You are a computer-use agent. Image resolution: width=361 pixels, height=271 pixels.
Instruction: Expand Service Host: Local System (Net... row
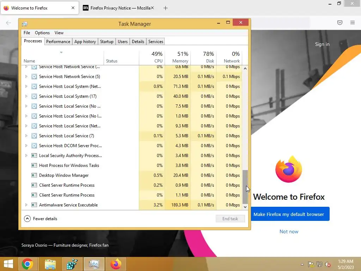pos(26,86)
